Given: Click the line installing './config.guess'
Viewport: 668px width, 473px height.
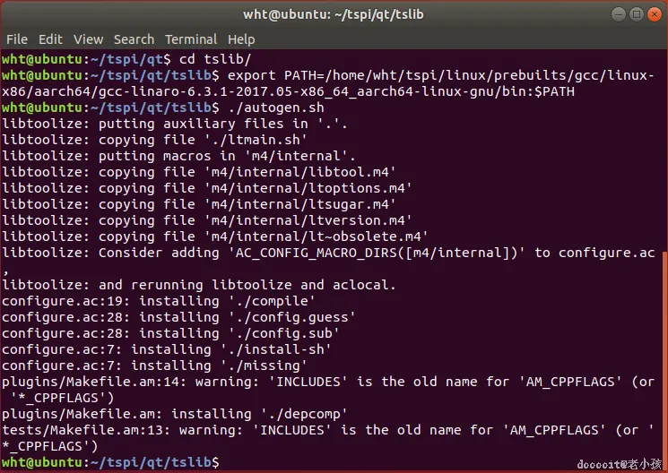Looking at the screenshot, I should [179, 317].
